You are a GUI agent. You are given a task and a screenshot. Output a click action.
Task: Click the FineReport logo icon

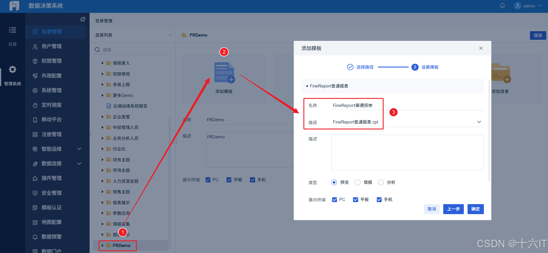pos(14,6)
